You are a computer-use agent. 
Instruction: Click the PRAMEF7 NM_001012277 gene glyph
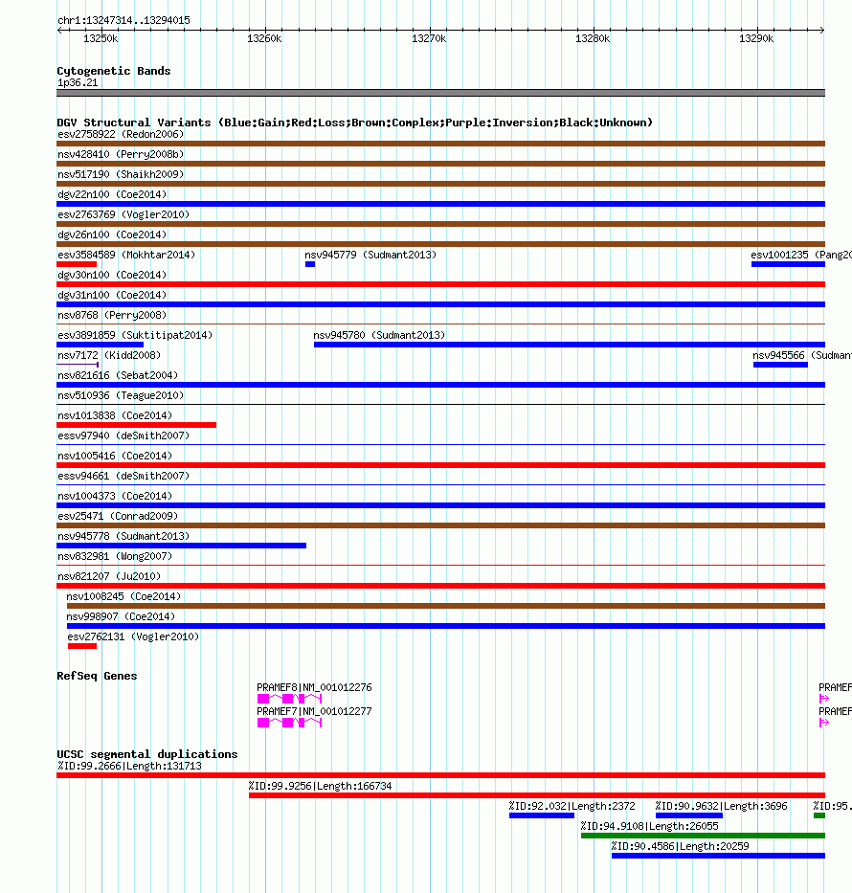pyautogui.click(x=289, y=723)
